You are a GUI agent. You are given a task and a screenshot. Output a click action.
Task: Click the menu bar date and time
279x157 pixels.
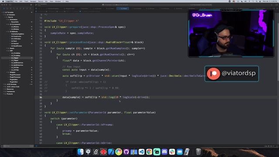coord(269,1)
